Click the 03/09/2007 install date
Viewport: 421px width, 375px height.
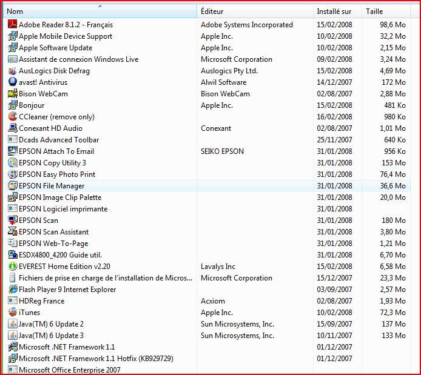click(x=334, y=290)
